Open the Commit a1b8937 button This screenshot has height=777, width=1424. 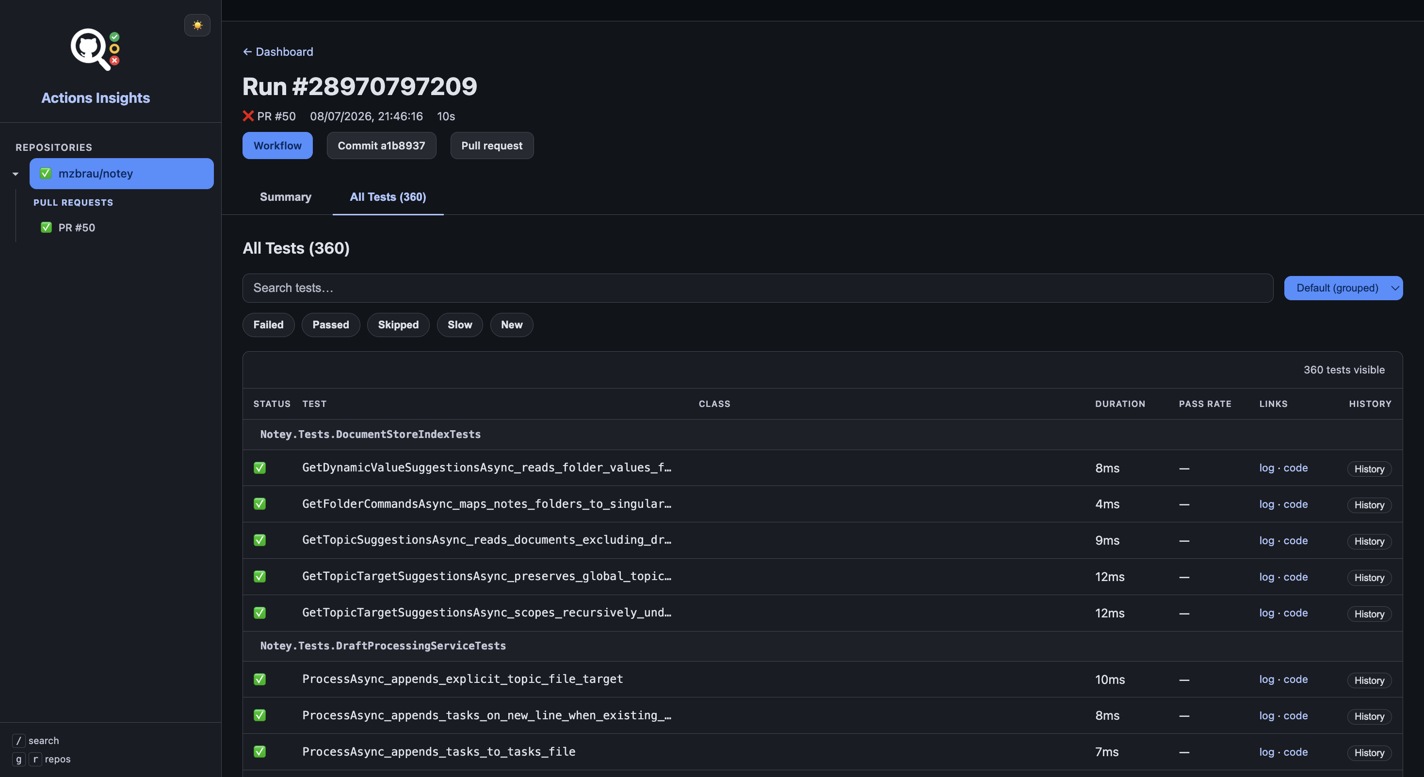tap(381, 146)
